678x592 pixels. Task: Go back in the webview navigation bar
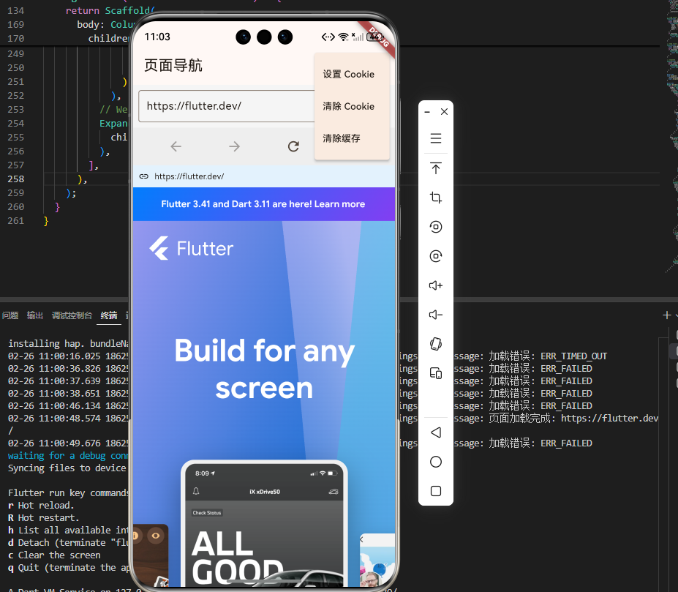click(x=176, y=146)
